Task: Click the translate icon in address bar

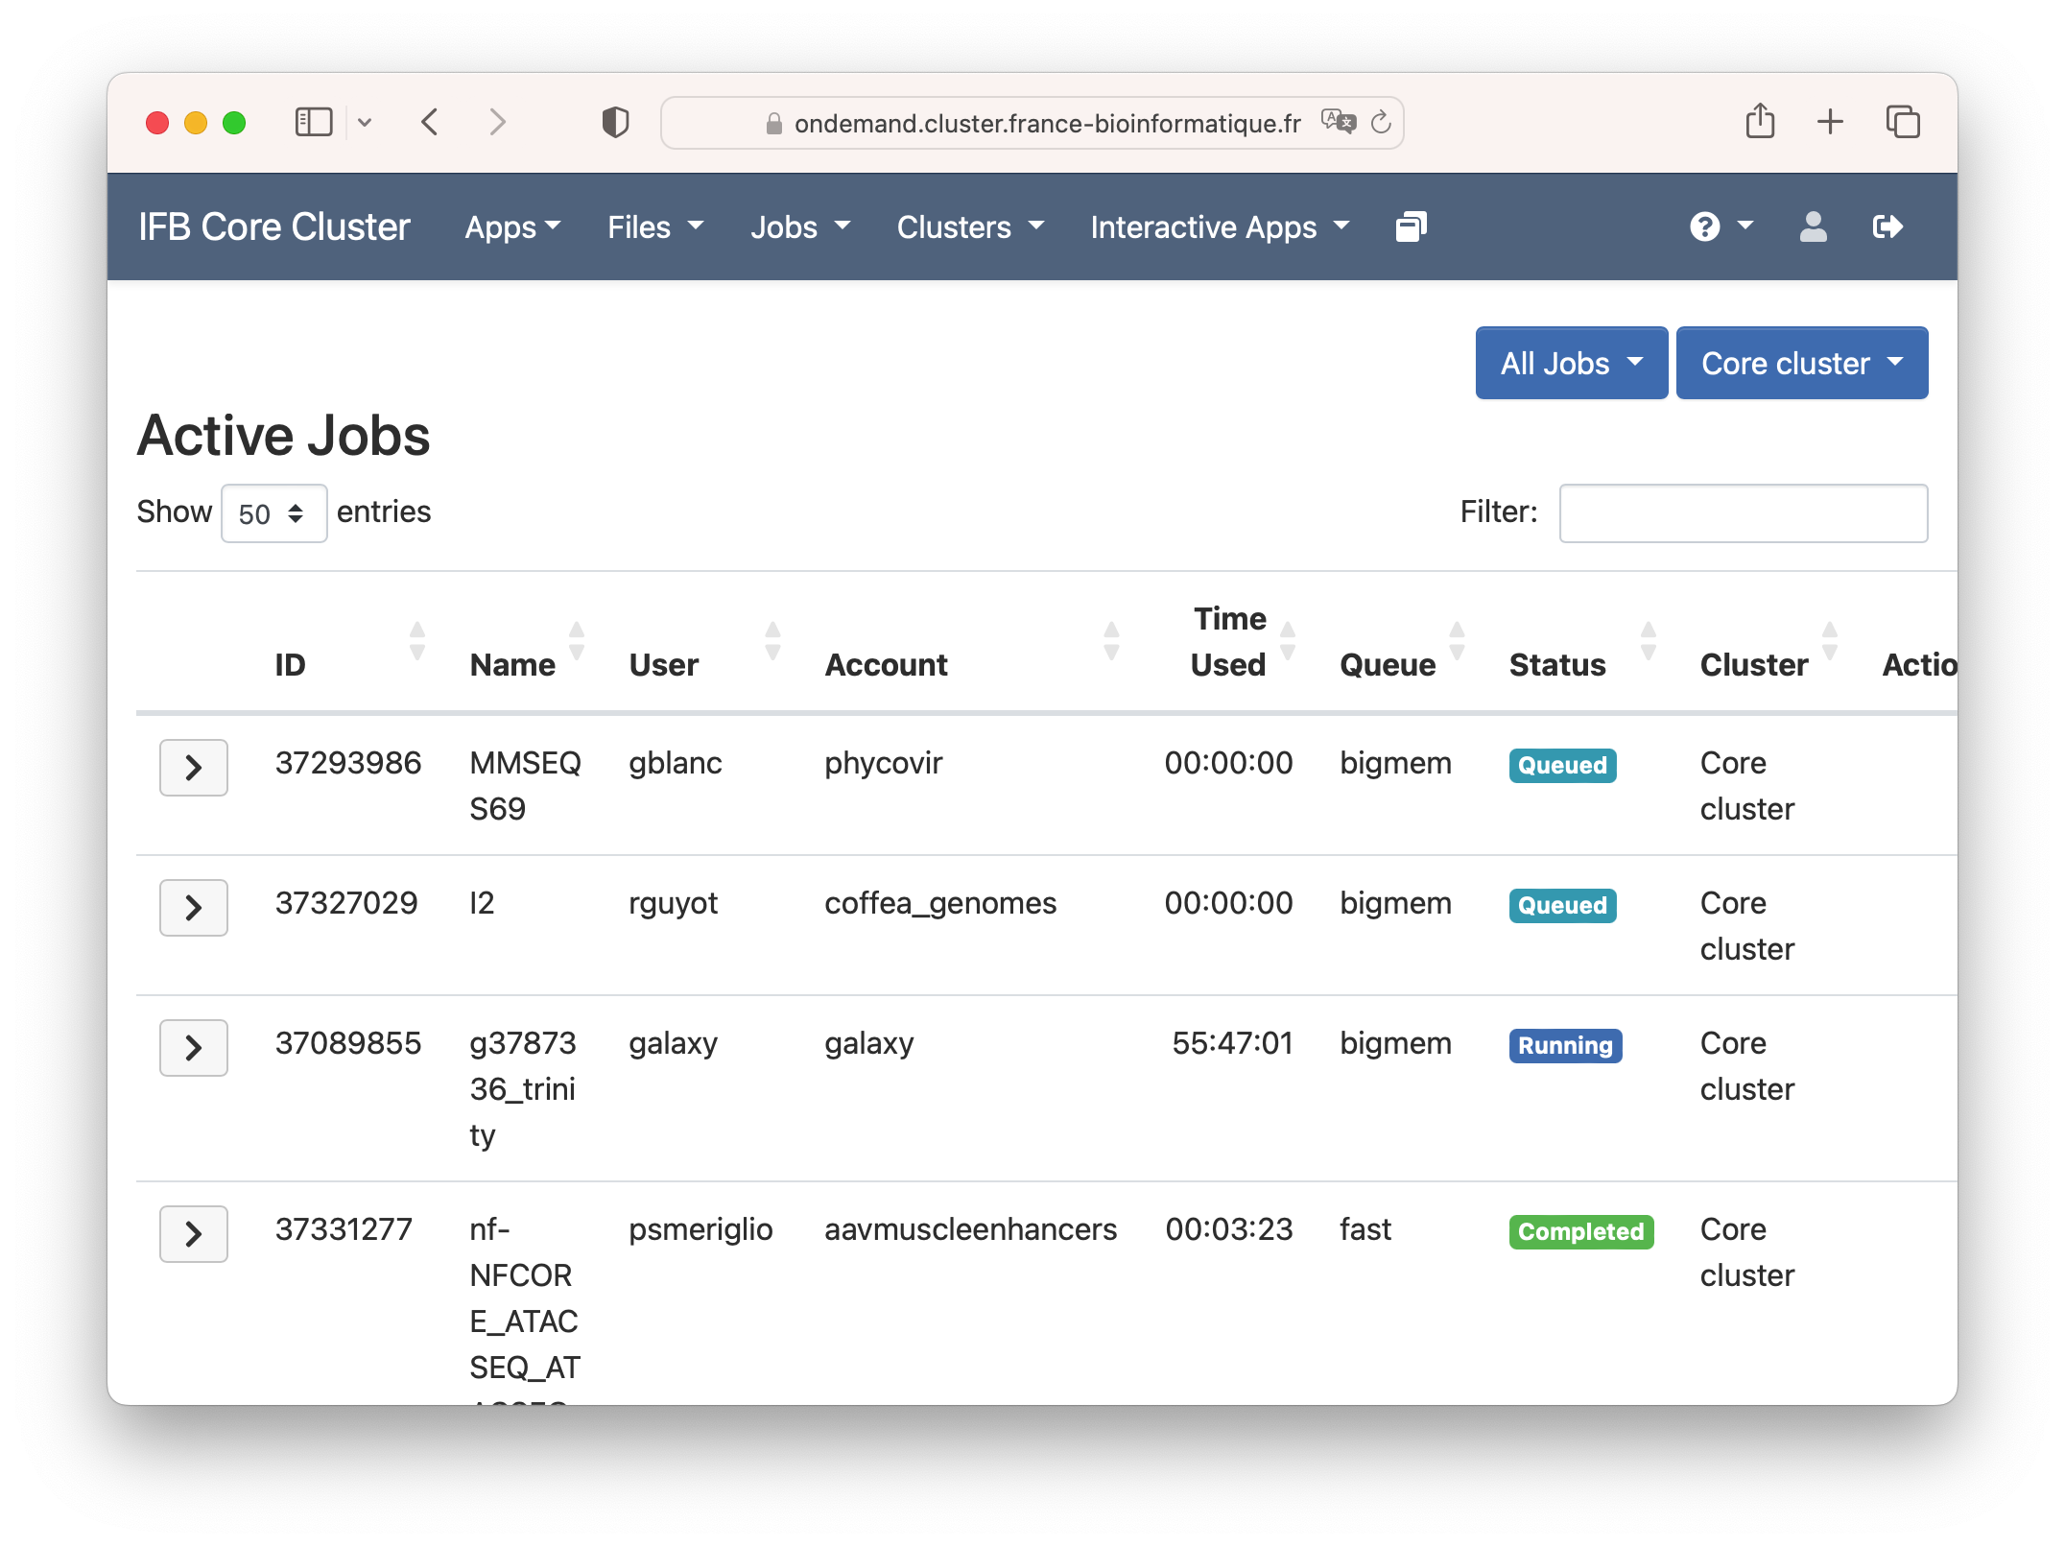Action: pyautogui.click(x=1338, y=122)
